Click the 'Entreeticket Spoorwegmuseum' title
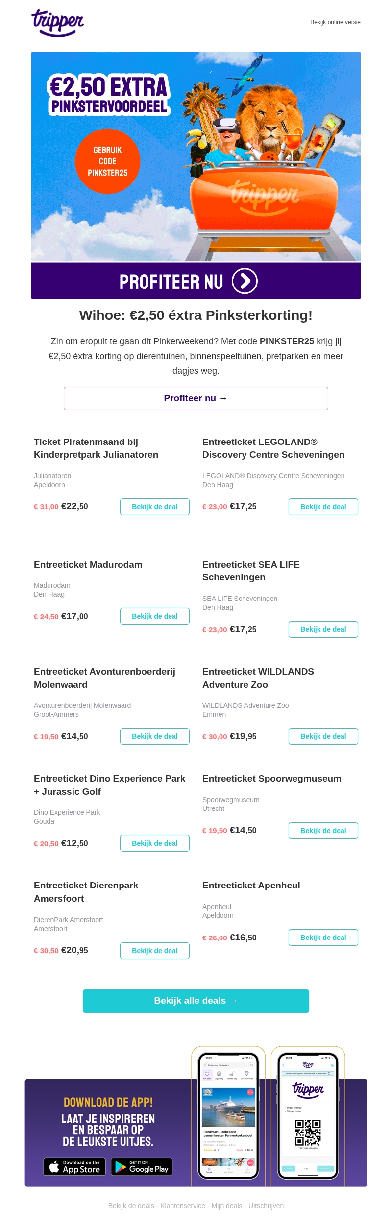The width and height of the screenshot is (392, 1225). (x=271, y=779)
